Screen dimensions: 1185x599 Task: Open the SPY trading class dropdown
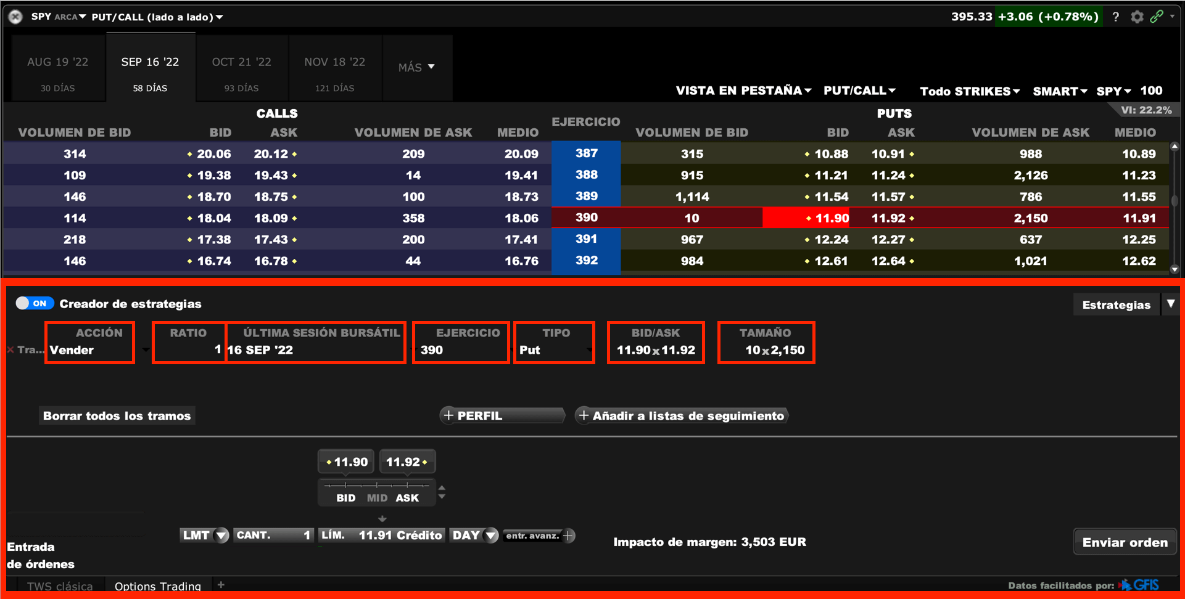1113,91
